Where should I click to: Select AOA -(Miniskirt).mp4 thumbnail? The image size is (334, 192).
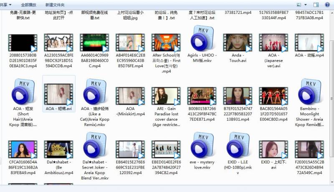click(130, 96)
